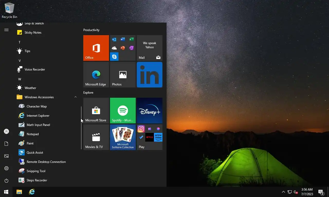Screen dimensions: 329x197
Task: Open Internet Explorer from app list
Action: (46, 116)
